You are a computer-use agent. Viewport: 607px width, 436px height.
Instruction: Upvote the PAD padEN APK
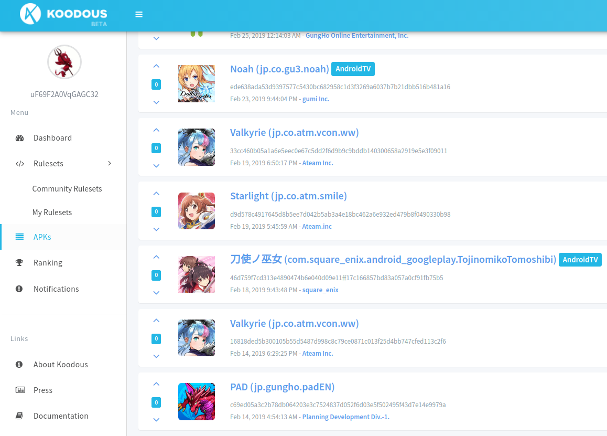click(156, 384)
